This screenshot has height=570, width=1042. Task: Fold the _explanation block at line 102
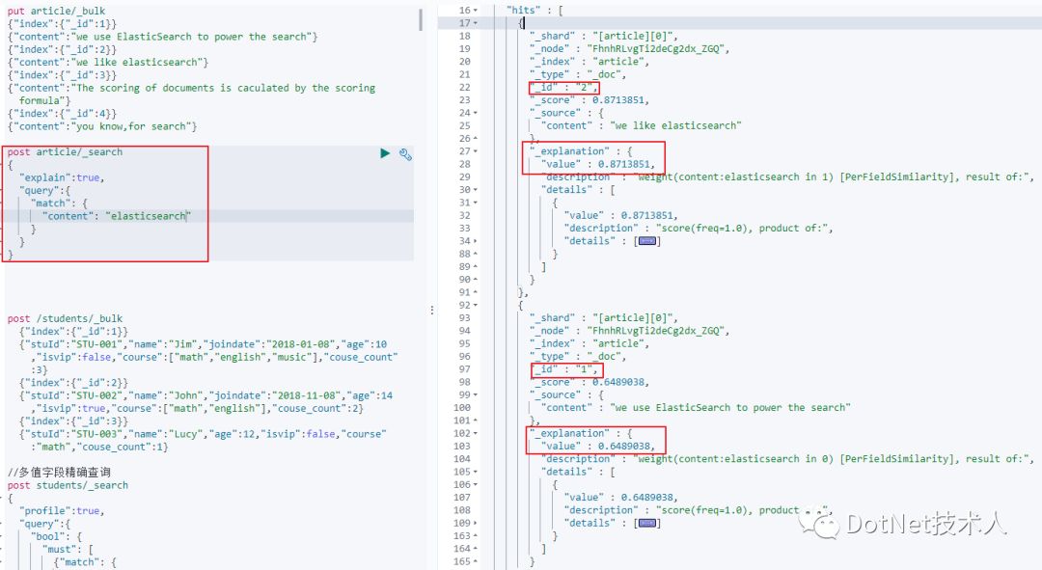point(476,434)
